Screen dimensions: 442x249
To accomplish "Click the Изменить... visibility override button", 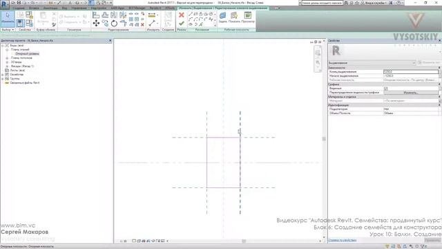I will tap(411, 93).
